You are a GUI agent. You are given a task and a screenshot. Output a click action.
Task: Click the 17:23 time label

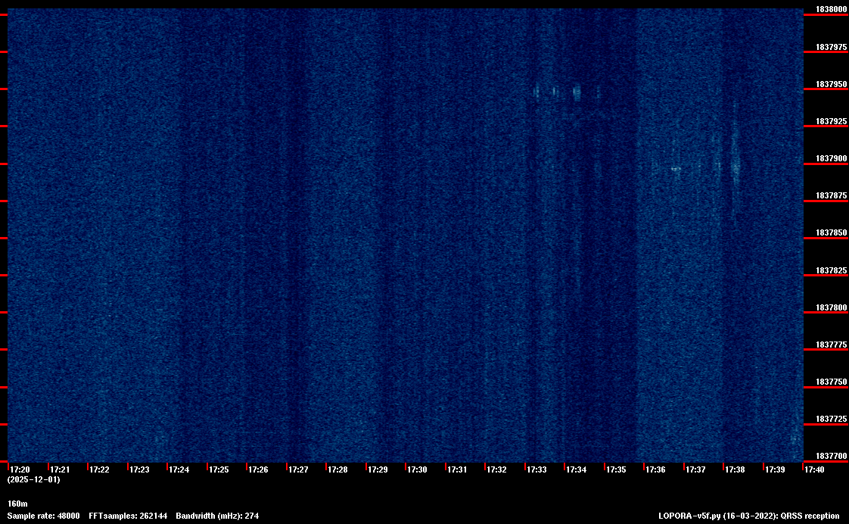(x=139, y=469)
